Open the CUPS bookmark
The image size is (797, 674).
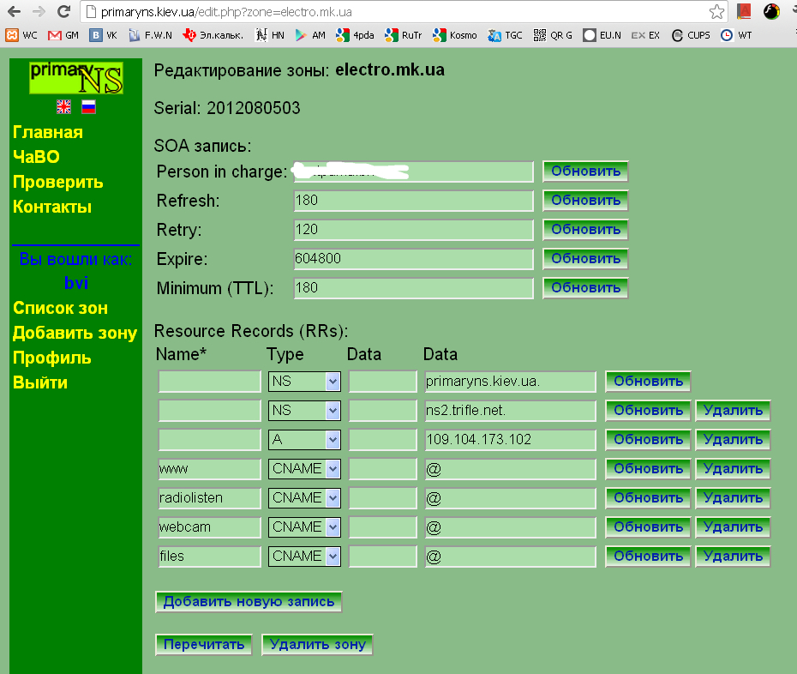point(691,35)
